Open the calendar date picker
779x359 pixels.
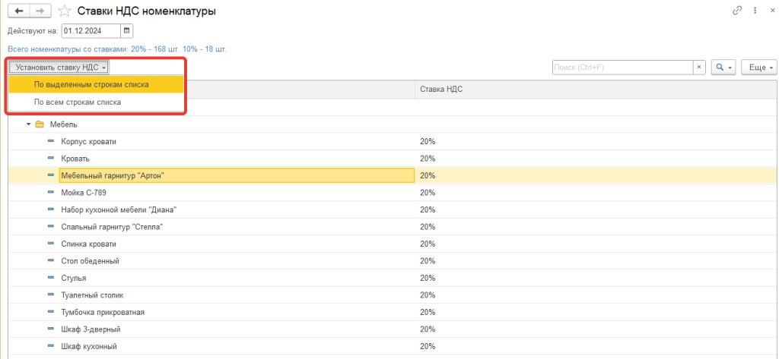tap(127, 30)
